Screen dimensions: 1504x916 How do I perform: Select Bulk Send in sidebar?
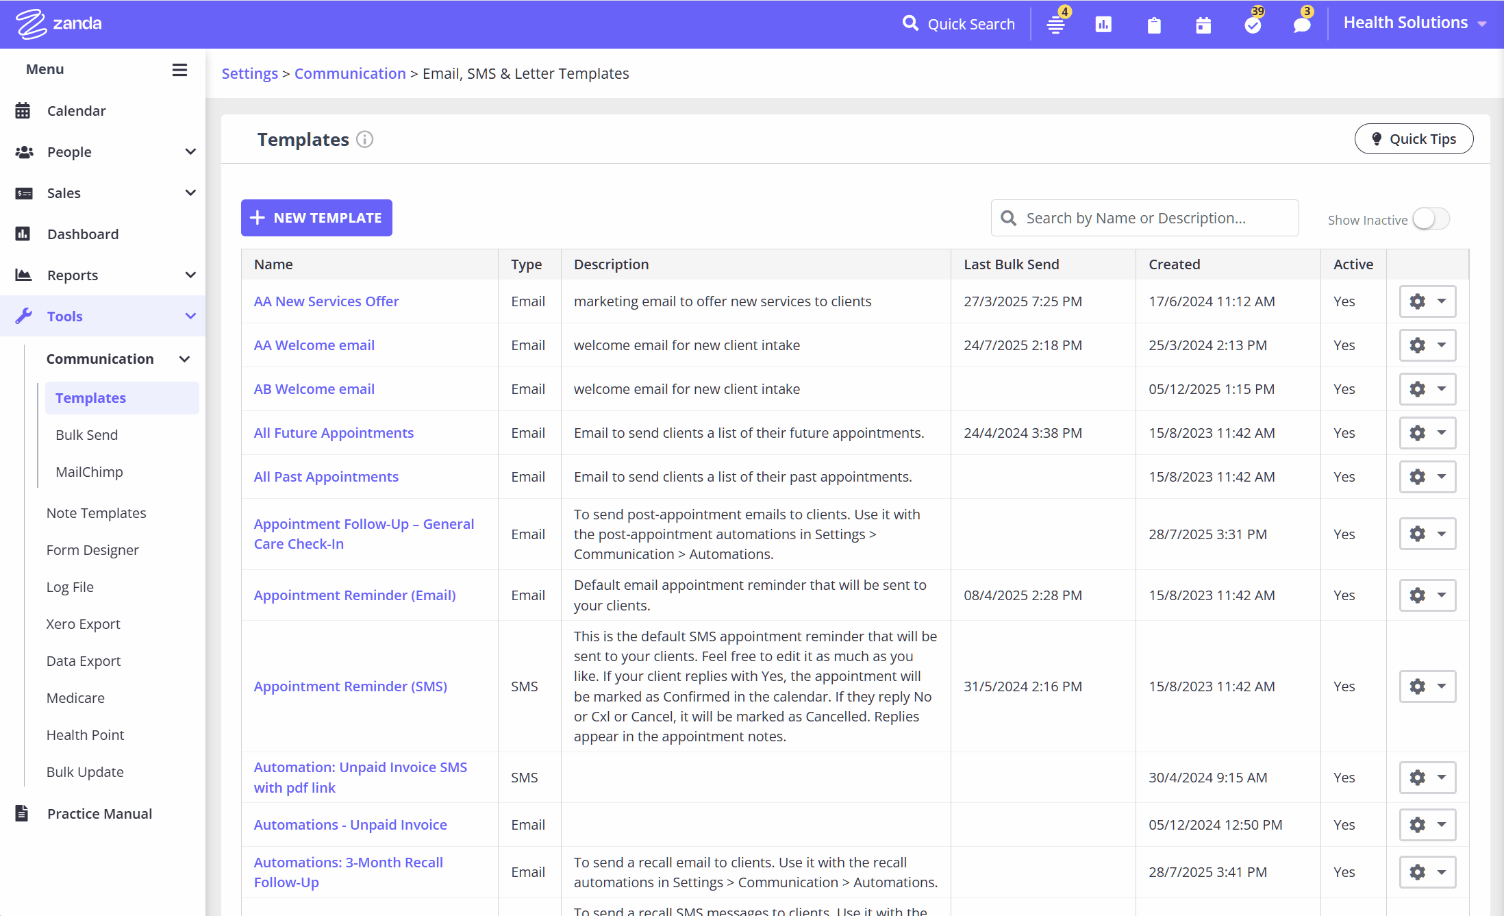[x=87, y=435]
